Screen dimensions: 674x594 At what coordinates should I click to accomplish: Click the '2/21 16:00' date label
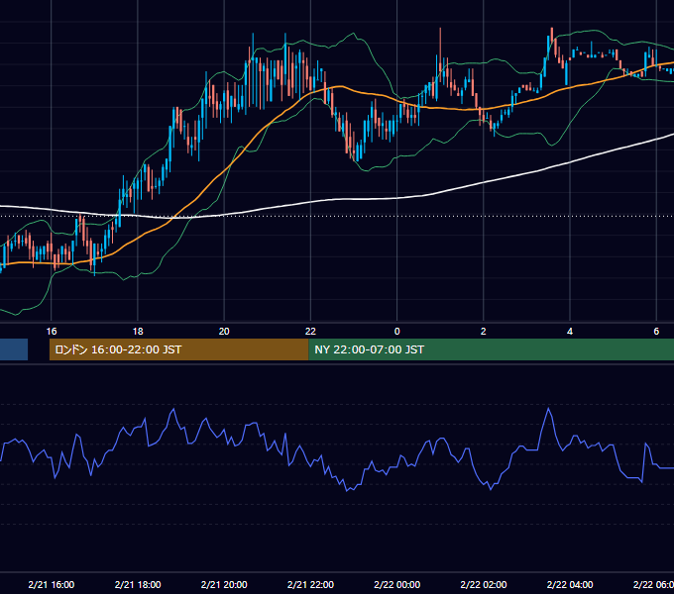coord(52,584)
